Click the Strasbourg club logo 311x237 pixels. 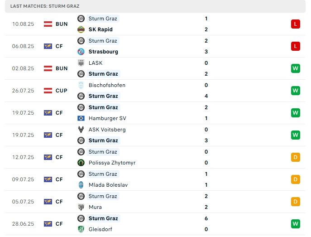[x=81, y=52]
